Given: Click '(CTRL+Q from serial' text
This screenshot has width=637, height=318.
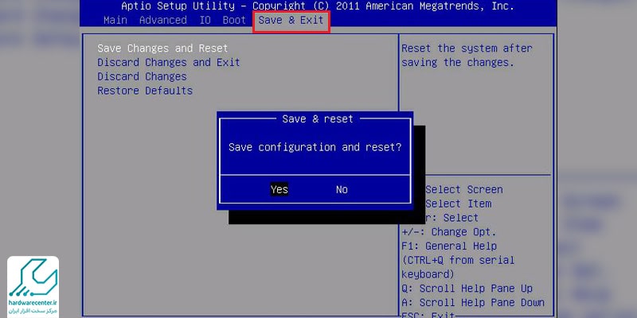Looking at the screenshot, I should click(x=458, y=260).
